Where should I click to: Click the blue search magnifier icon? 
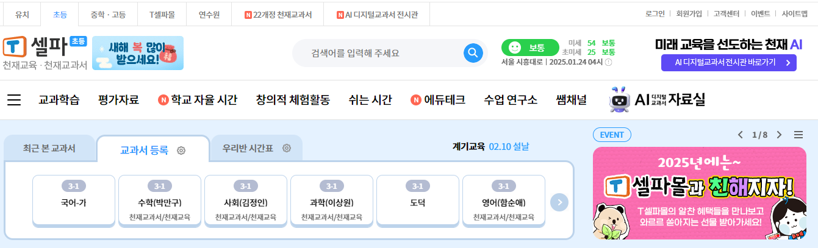click(x=473, y=53)
